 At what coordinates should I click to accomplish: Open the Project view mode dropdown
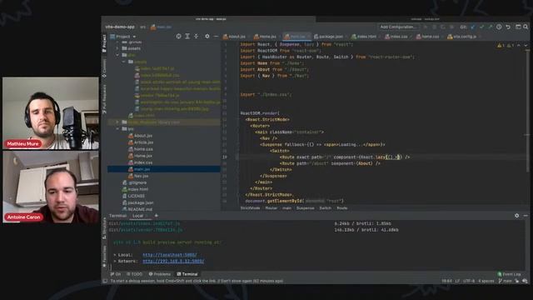click(123, 37)
